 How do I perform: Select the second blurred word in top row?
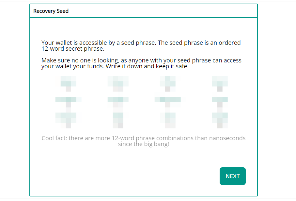tap(118, 82)
